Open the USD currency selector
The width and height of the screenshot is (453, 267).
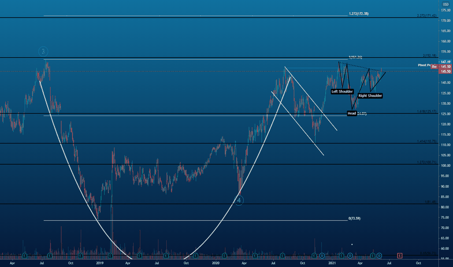click(x=446, y=4)
